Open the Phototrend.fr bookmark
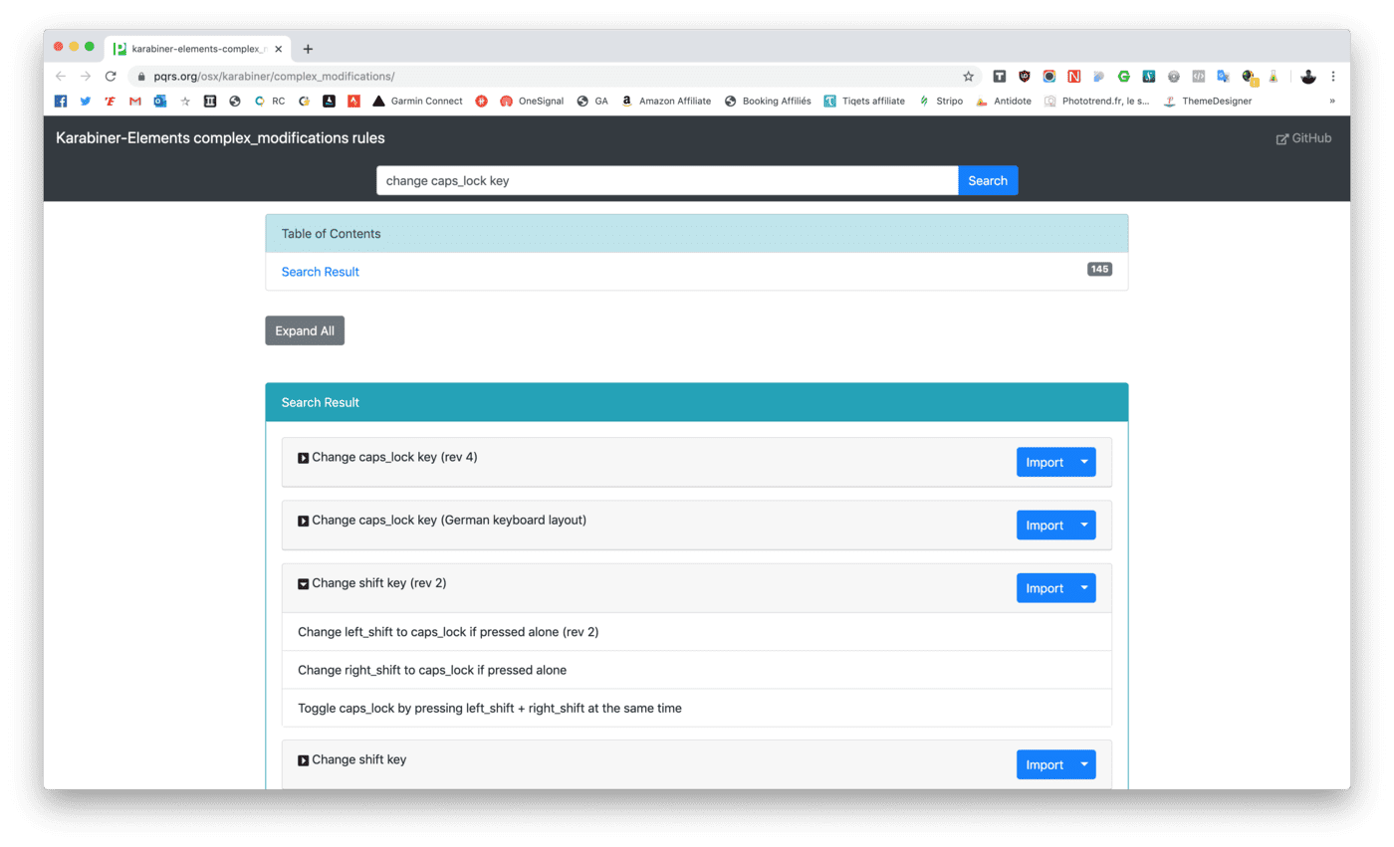 click(x=1097, y=101)
